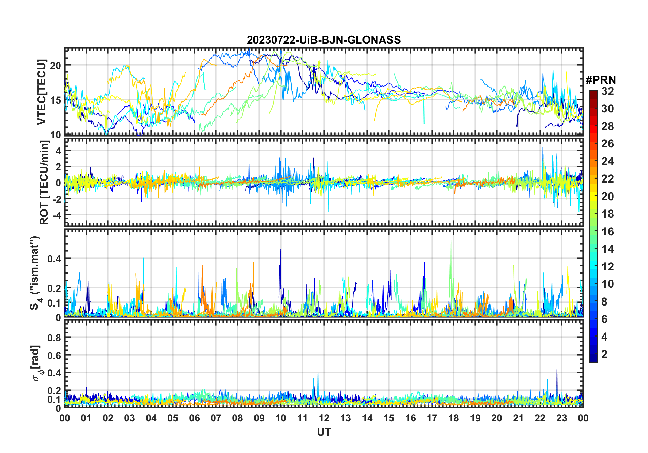Image resolution: width=648 pixels, height=453 pixels.
Task: Click the 23 hour tick label
Action: tap(561, 418)
